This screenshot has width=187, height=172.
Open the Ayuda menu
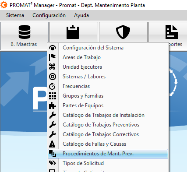tap(81, 15)
